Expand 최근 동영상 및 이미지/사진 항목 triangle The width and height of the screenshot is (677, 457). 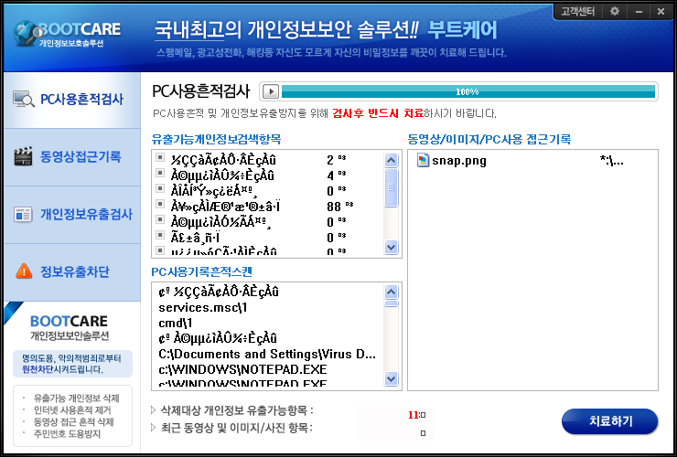tap(154, 428)
